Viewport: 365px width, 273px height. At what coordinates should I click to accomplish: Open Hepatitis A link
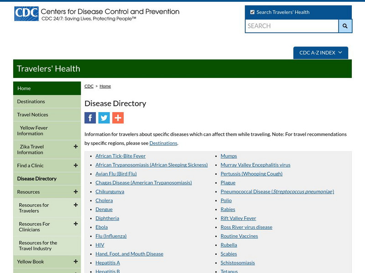click(108, 263)
